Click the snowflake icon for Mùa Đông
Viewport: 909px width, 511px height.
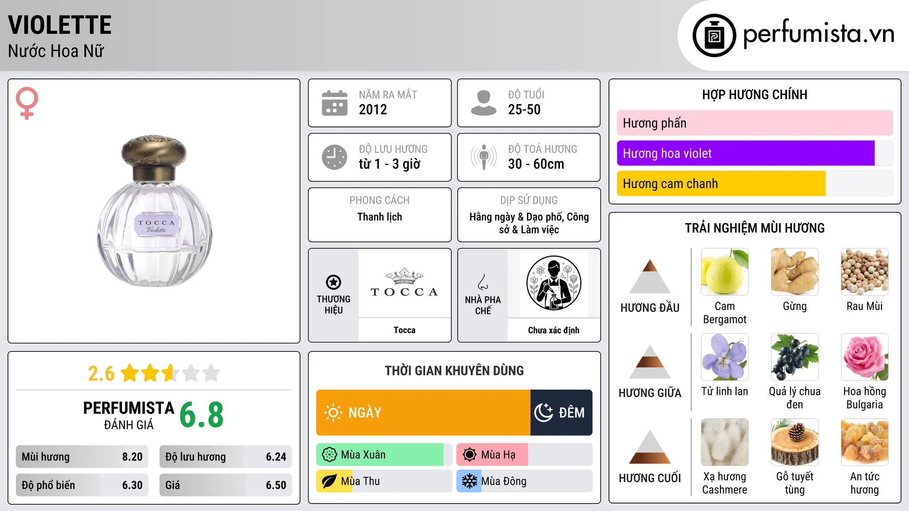click(470, 481)
